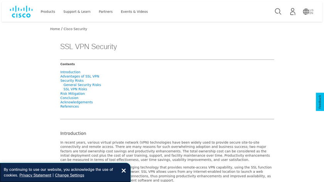Jump to Introduction in contents
This screenshot has width=324, height=182.
click(70, 72)
